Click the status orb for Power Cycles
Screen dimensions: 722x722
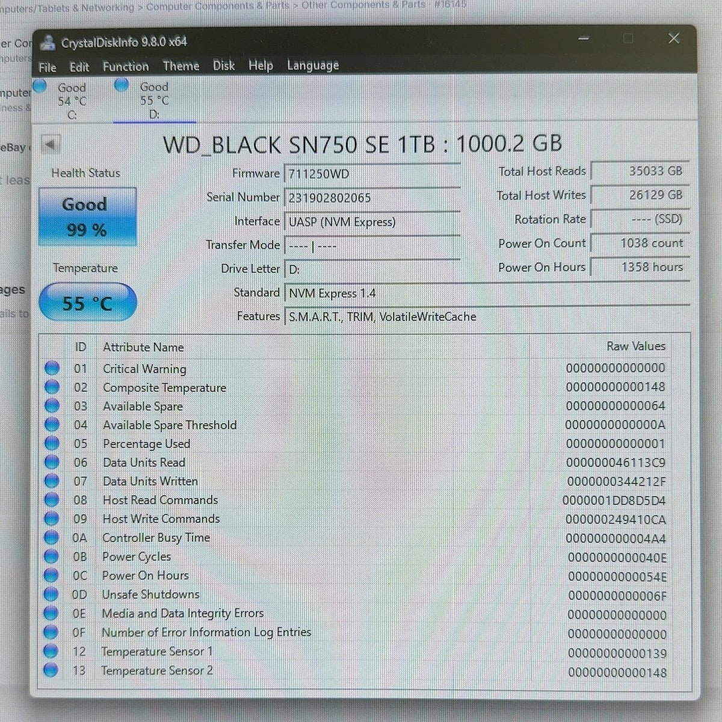(x=52, y=556)
